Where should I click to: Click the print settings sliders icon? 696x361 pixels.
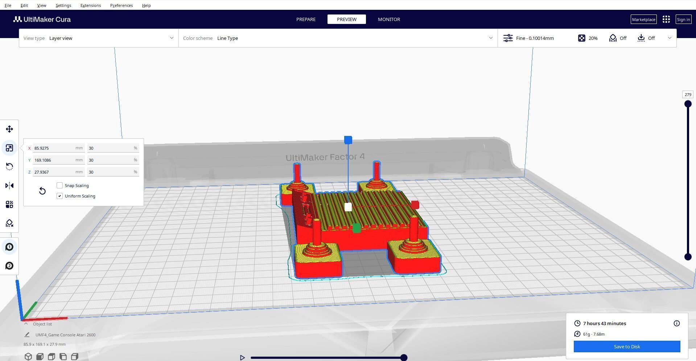[508, 38]
